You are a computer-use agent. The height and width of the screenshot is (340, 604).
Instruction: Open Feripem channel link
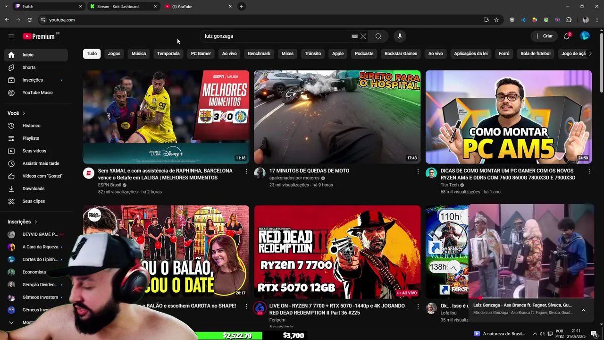(277, 320)
